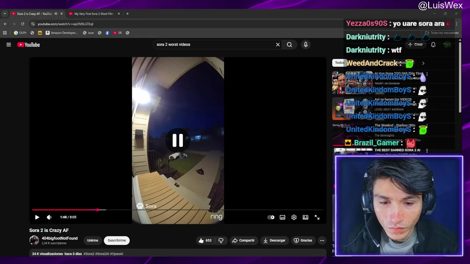Open the Facebook bookmark
Image resolution: width=470 pixels, height=264 pixels.
(x=107, y=33)
